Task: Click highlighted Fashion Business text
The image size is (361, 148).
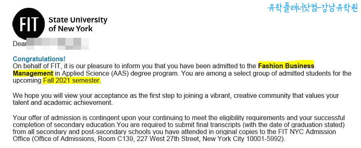Action: point(286,66)
